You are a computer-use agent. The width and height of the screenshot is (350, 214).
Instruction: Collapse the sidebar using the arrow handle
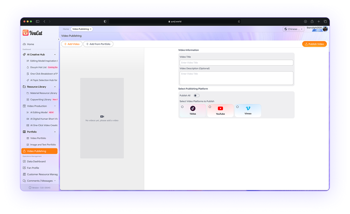pyautogui.click(x=59, y=40)
